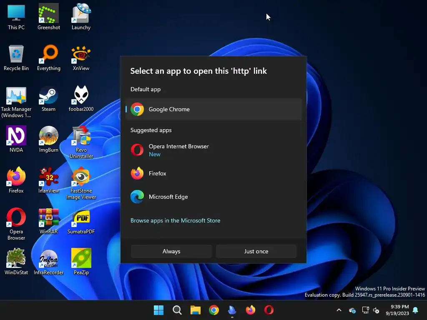Select the Steam desktop shortcut

point(48,99)
